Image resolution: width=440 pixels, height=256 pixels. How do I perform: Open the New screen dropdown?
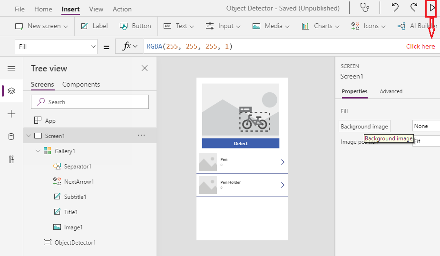tap(41, 26)
